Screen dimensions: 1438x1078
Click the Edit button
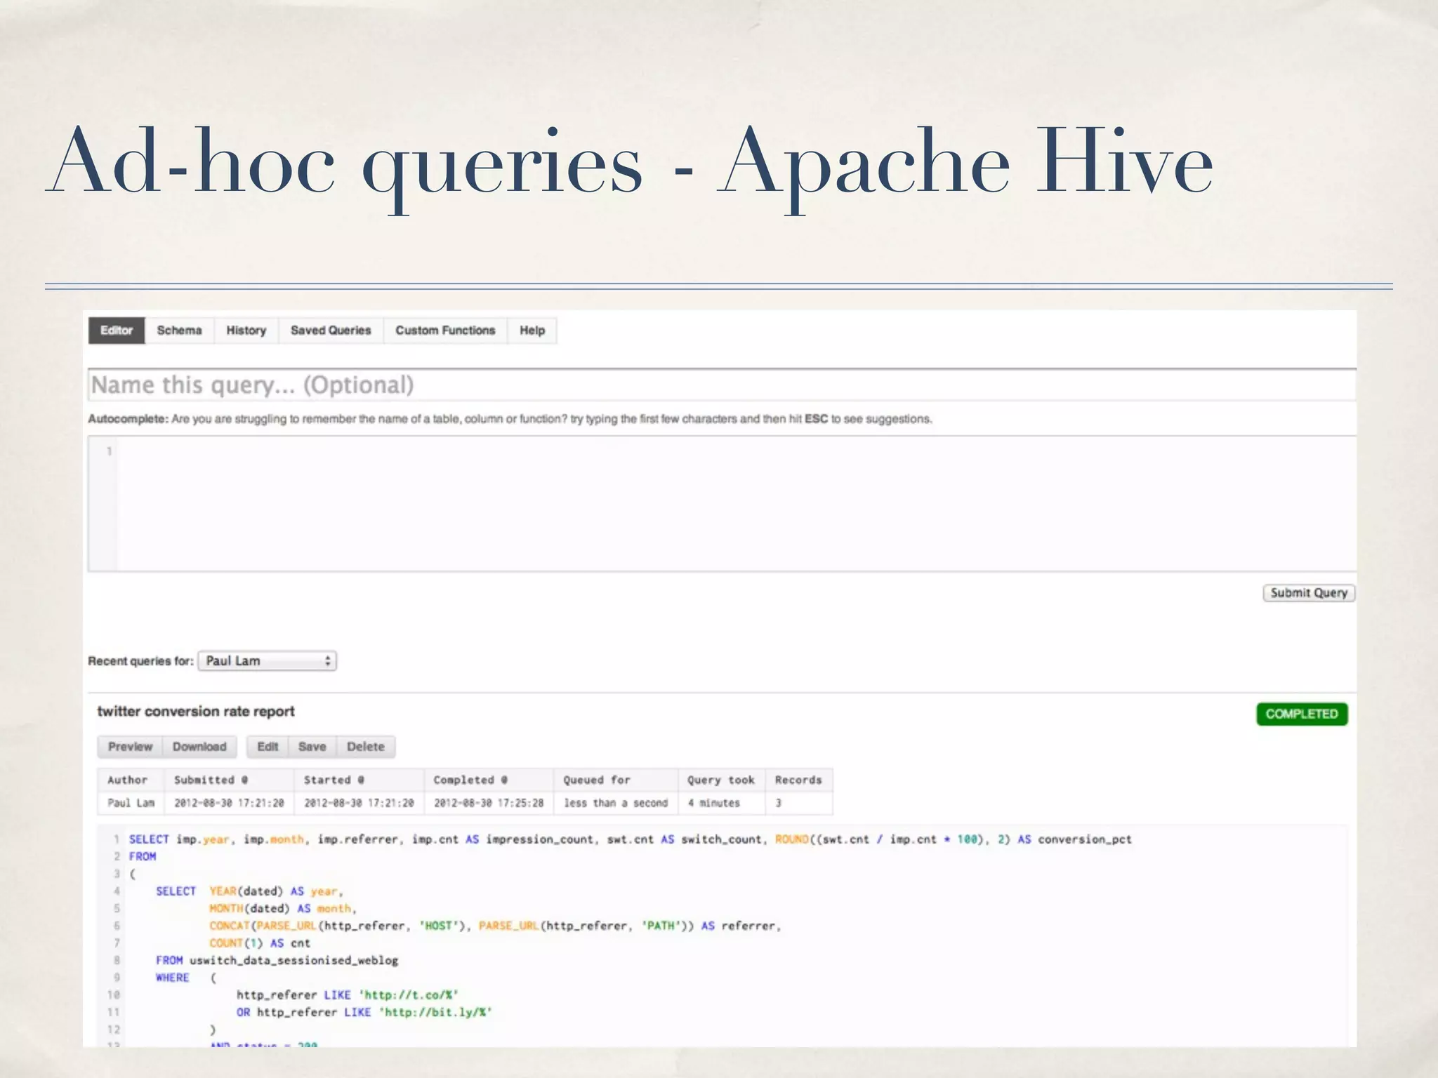pyautogui.click(x=268, y=747)
